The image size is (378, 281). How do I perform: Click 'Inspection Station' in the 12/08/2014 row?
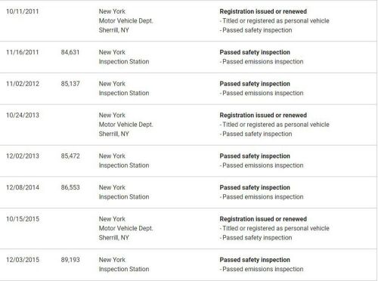click(x=124, y=197)
